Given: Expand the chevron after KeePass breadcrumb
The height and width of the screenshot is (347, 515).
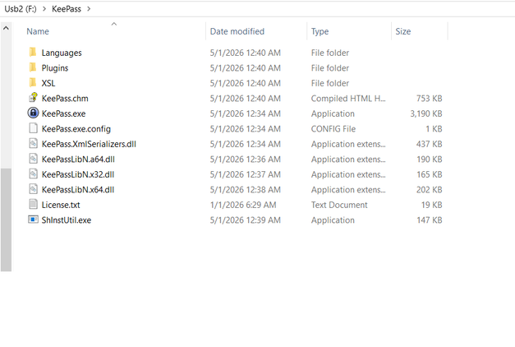Looking at the screenshot, I should pyautogui.click(x=89, y=9).
